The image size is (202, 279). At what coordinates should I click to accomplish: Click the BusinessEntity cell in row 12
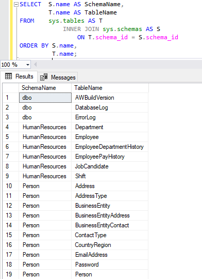coord(110,206)
